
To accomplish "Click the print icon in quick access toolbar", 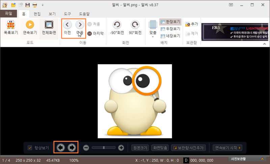I will click(x=35, y=5).
